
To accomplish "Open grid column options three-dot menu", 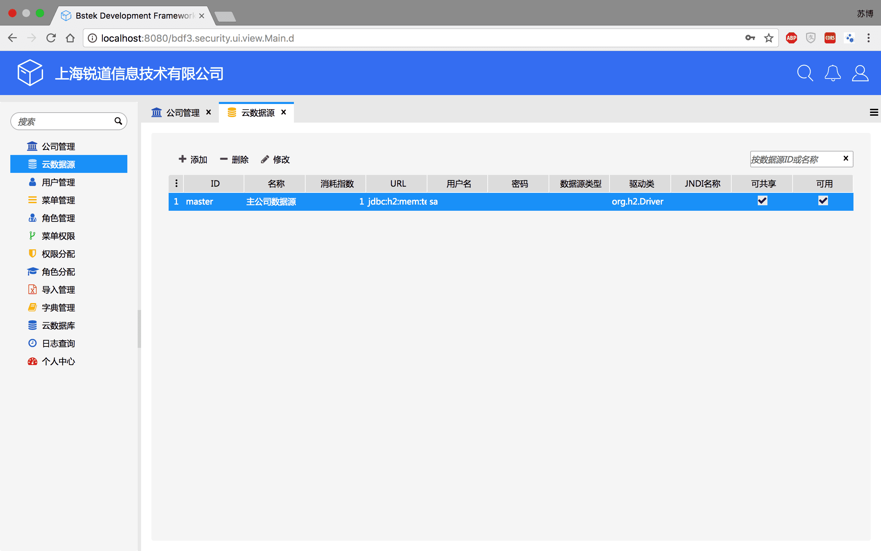I will [176, 183].
